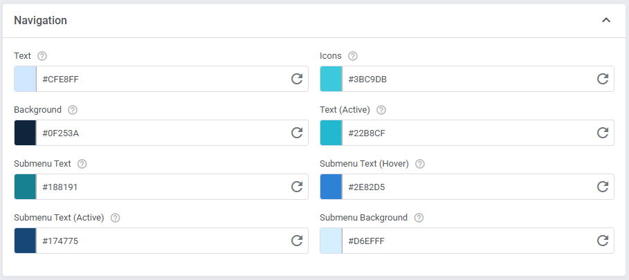This screenshot has height=280, width=629.
Task: Show help for the Icons setting
Action: click(354, 56)
